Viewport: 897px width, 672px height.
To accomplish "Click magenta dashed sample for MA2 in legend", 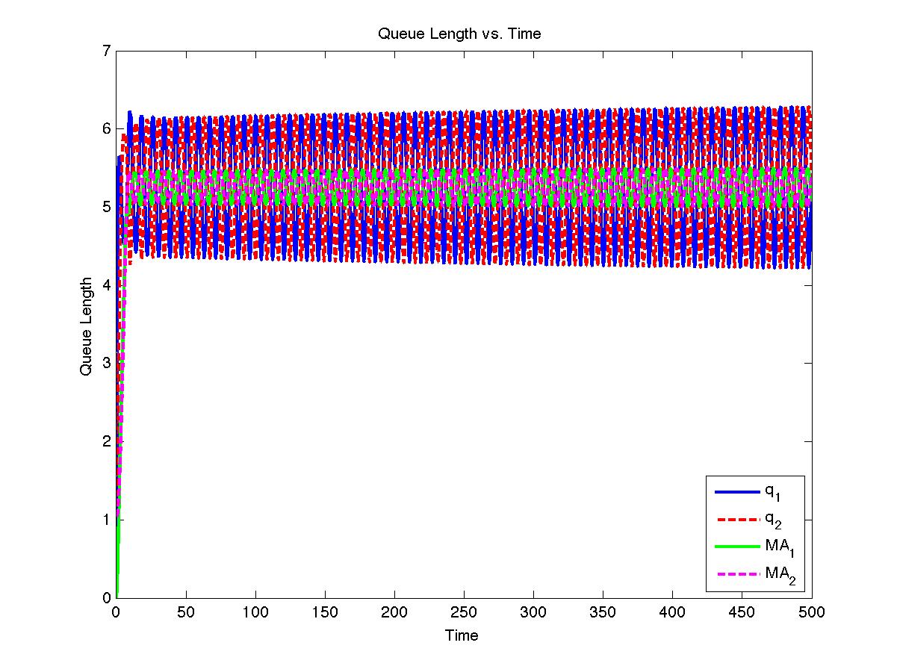I will point(737,574).
